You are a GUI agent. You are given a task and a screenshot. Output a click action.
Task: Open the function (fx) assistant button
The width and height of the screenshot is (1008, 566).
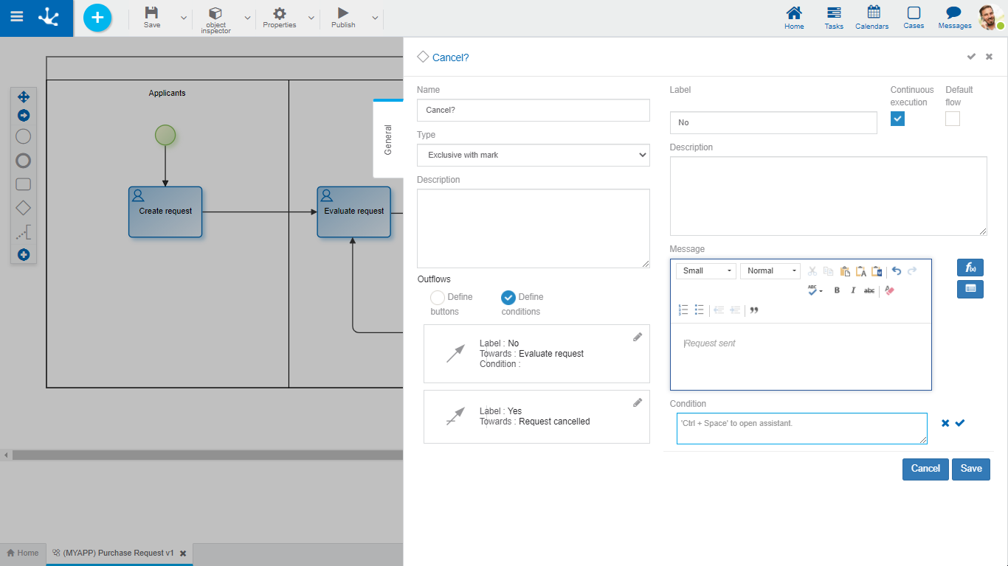tap(970, 268)
